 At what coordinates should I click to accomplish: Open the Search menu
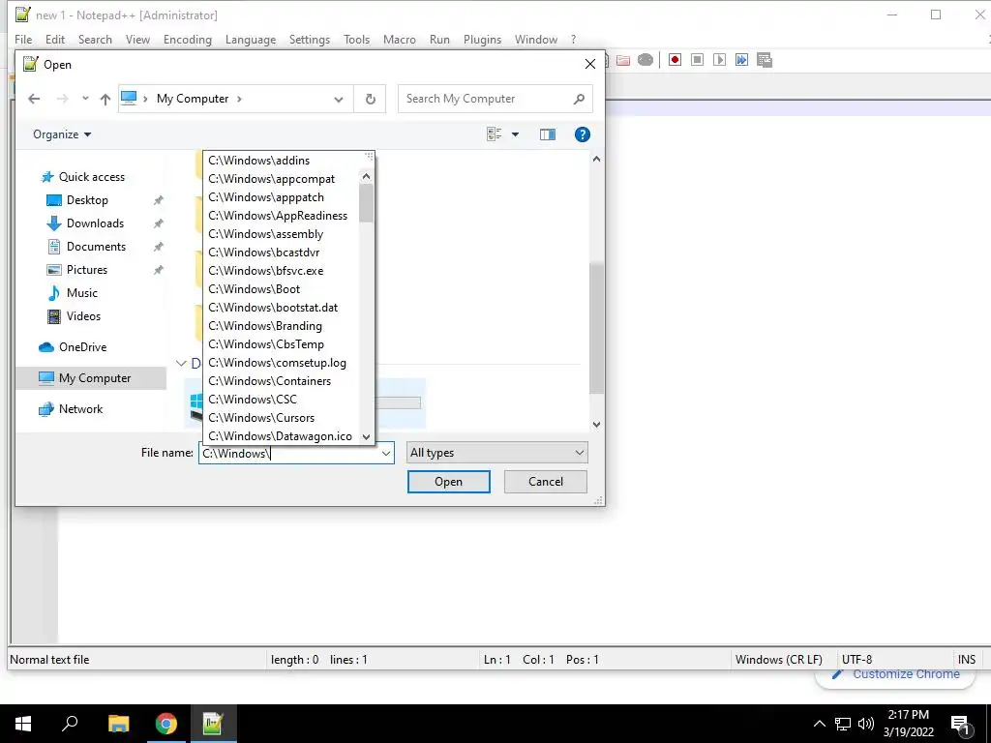coord(95,39)
